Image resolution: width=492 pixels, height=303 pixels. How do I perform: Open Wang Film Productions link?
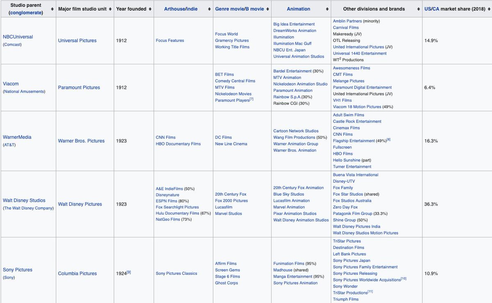[x=294, y=138]
